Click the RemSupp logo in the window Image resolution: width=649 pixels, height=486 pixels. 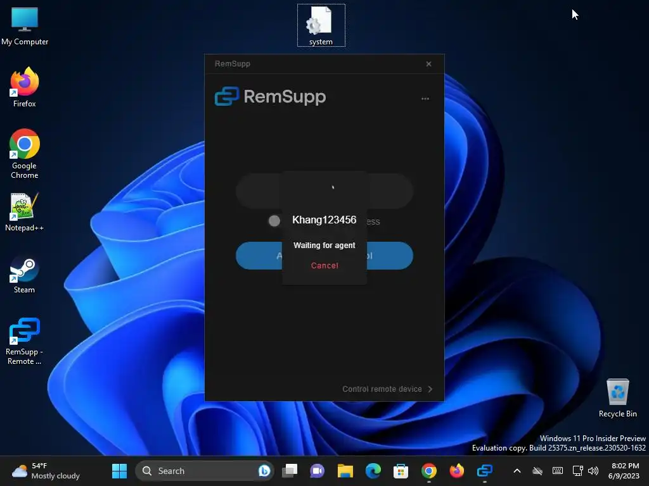270,96
